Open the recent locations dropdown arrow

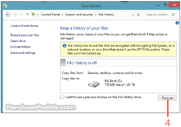click(22, 15)
